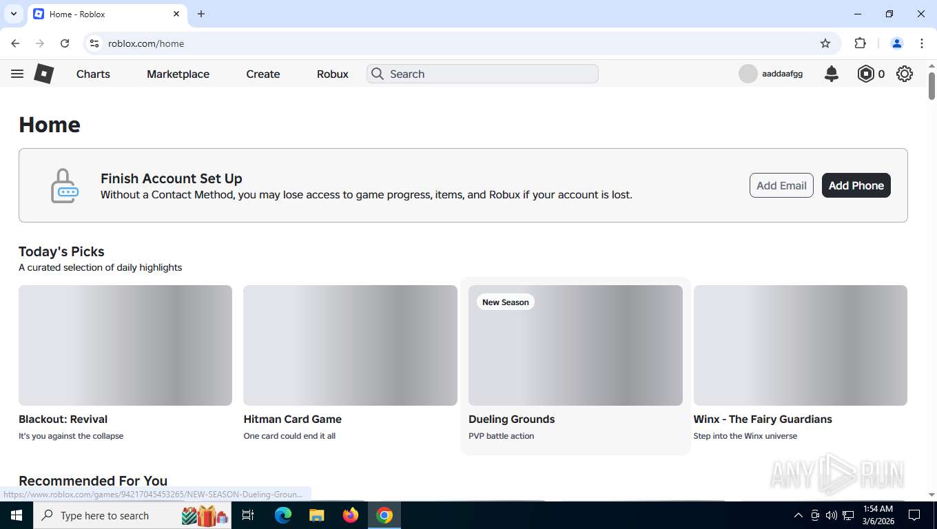Click the Blackout: Revival thumbnail
Image resolution: width=937 pixels, height=529 pixels.
point(125,345)
